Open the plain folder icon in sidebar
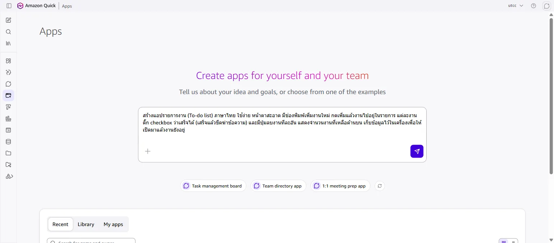 (x=8, y=153)
